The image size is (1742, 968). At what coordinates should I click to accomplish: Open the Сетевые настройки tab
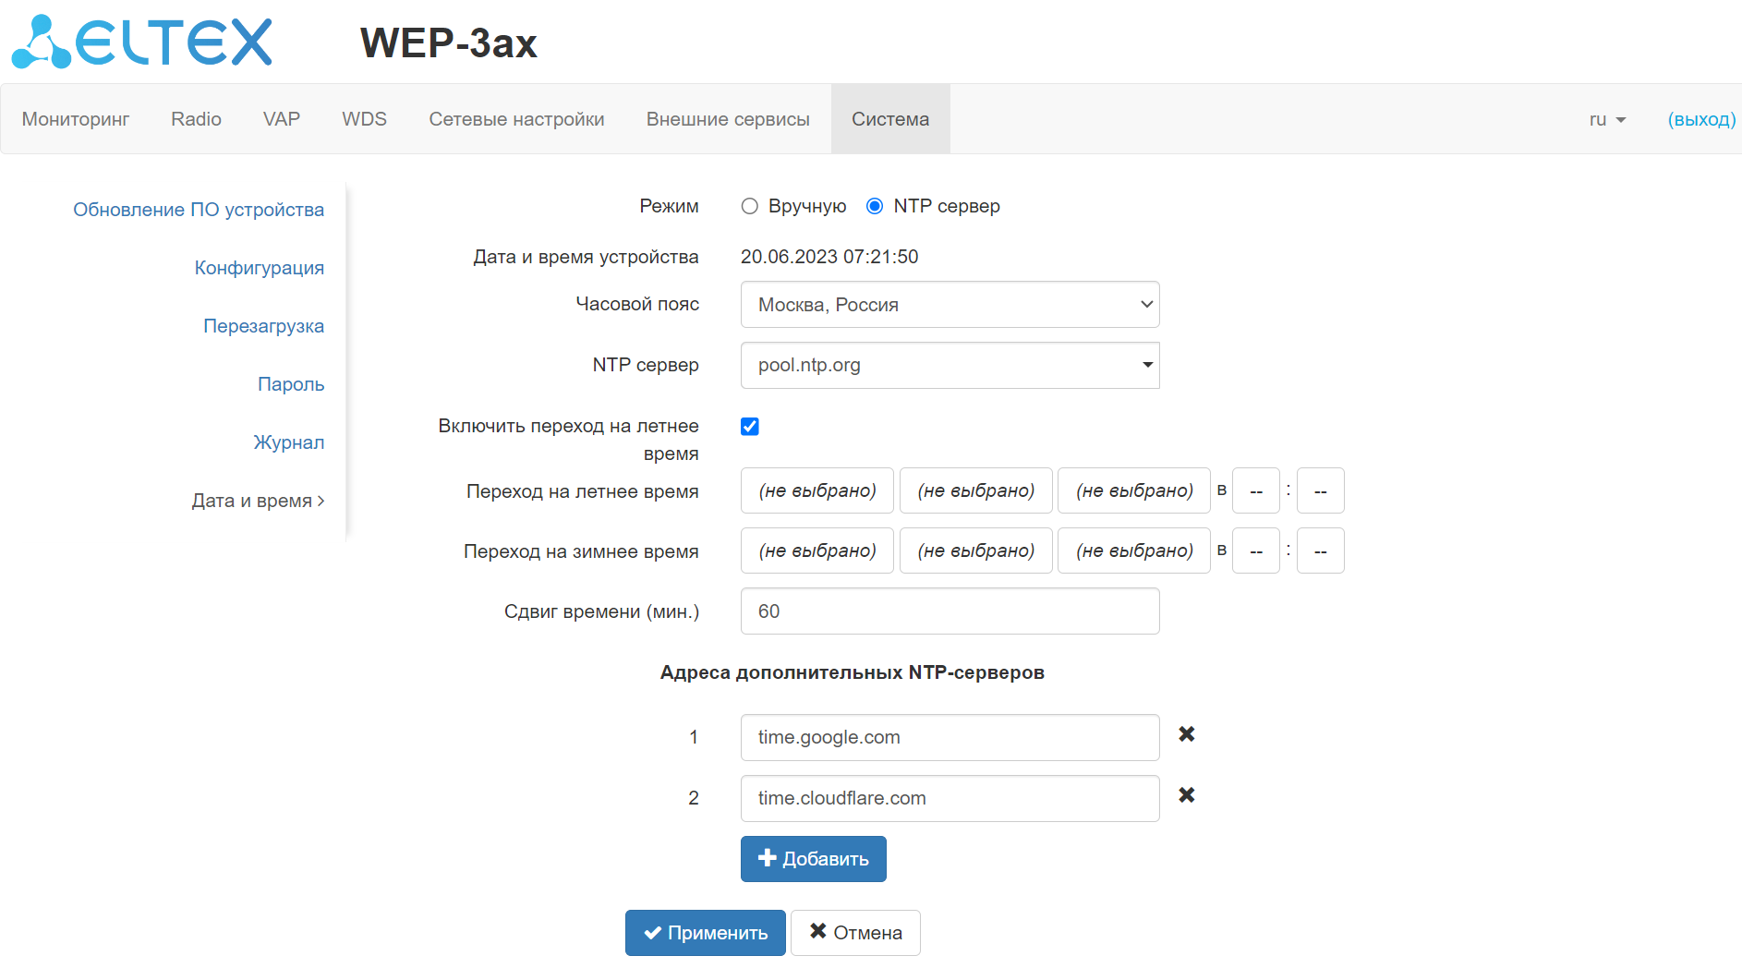tap(516, 119)
